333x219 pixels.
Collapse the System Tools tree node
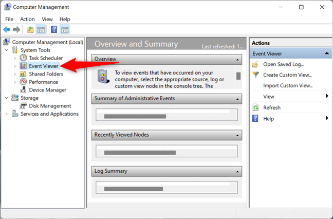click(7, 50)
